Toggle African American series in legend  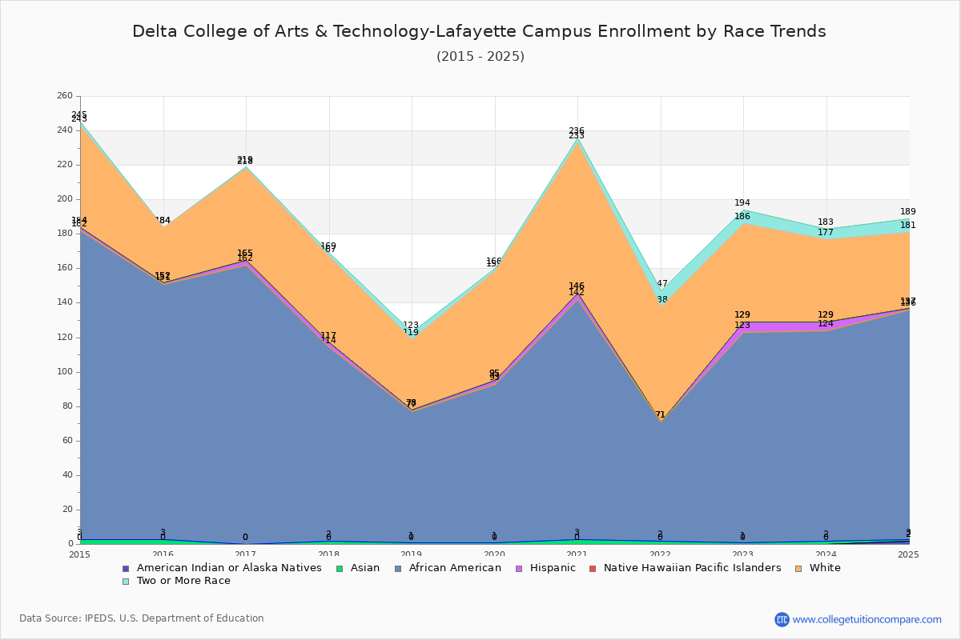tap(447, 568)
